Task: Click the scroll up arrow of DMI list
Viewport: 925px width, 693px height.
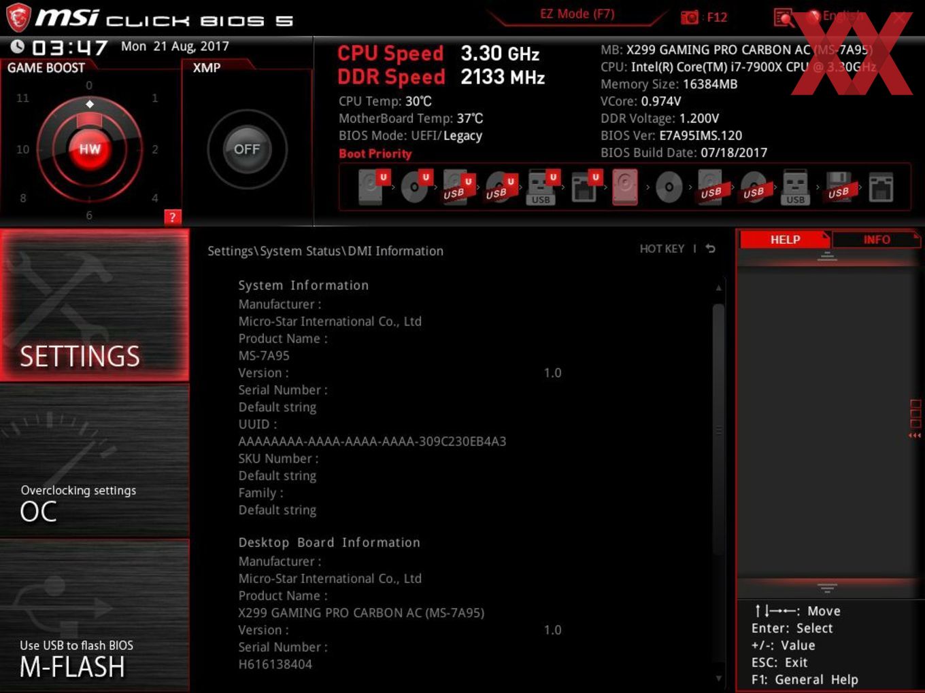Action: [x=718, y=288]
